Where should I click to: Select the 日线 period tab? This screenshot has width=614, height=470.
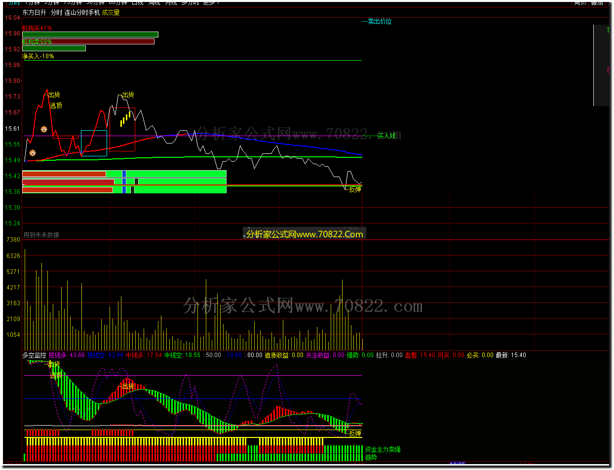pyautogui.click(x=137, y=2)
